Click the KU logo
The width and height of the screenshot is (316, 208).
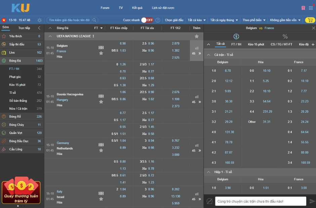(21, 8)
